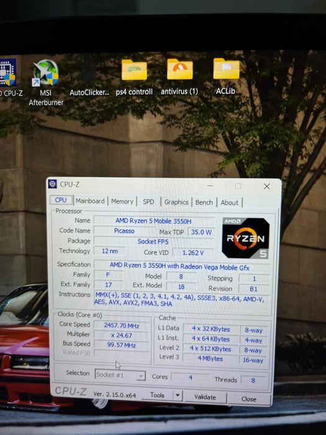Click the Stepping value '1'

[x=254, y=278]
